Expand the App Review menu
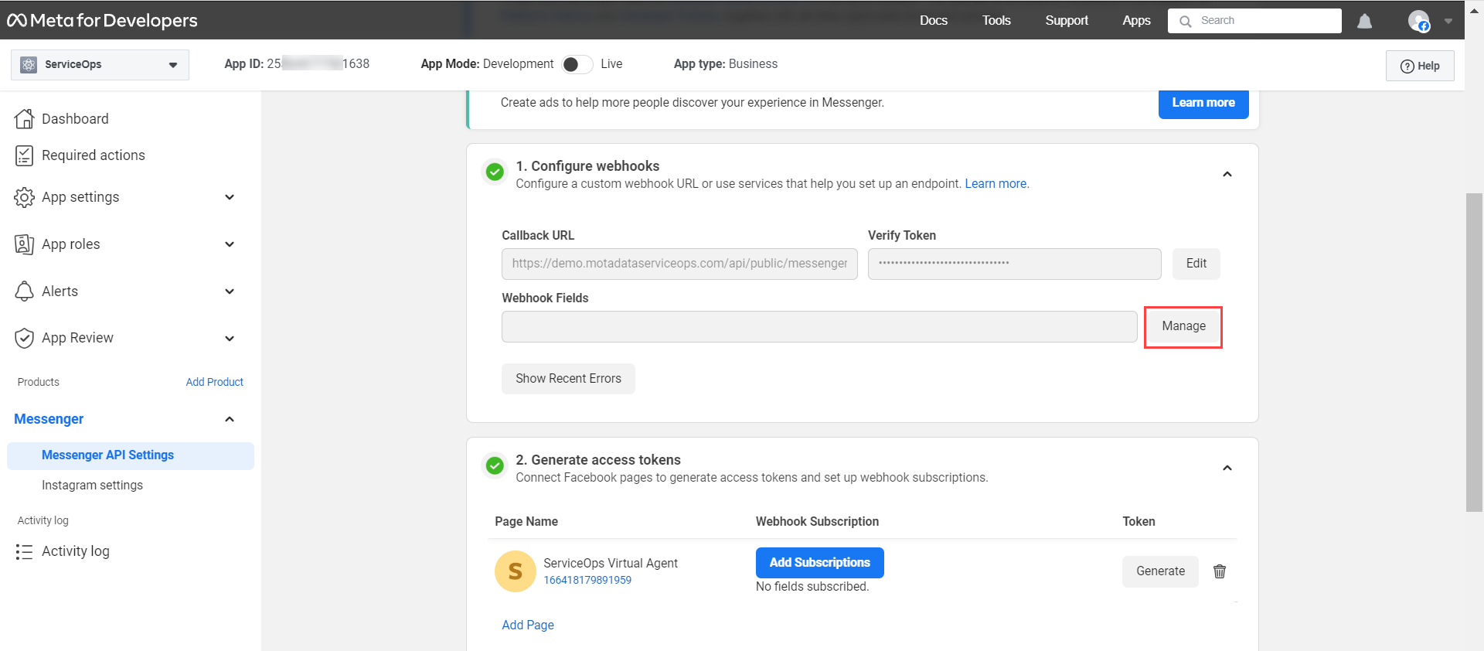The width and height of the screenshot is (1484, 651). click(230, 338)
